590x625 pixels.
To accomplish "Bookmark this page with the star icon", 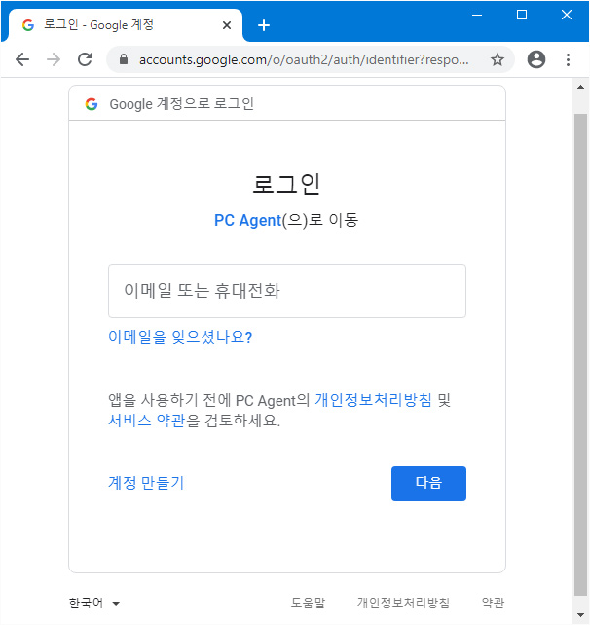I will point(498,59).
